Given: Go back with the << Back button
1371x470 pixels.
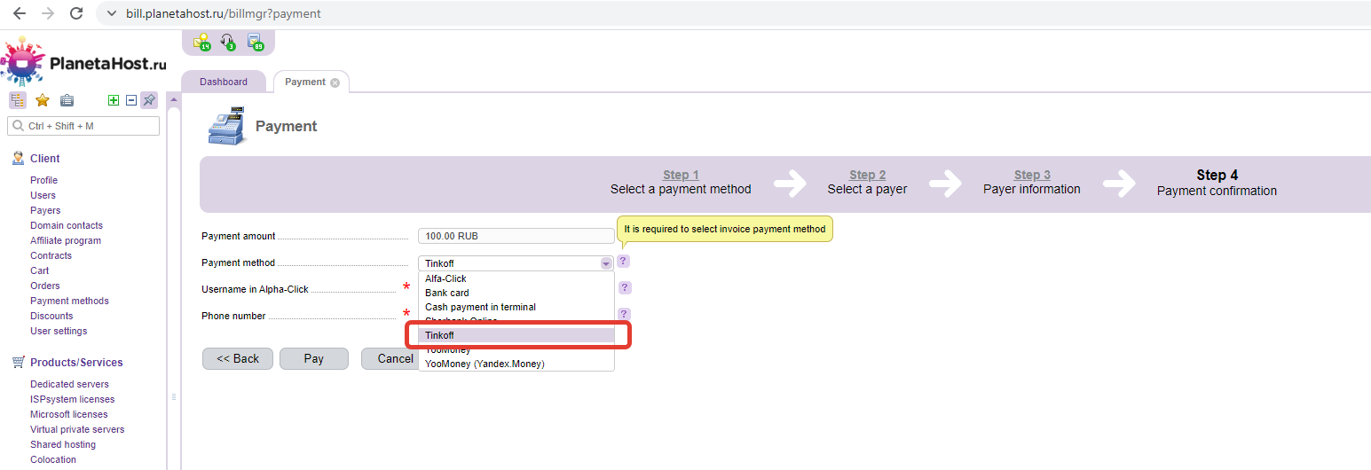Looking at the screenshot, I should tap(238, 358).
